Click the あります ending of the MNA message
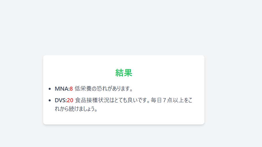The width and height of the screenshot is (262, 147). (120, 88)
